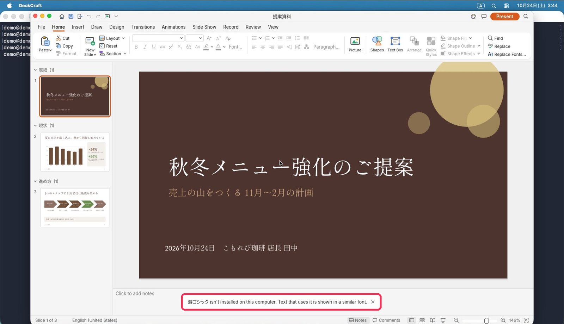
Task: Open the Slide Show tab
Action: 204,27
